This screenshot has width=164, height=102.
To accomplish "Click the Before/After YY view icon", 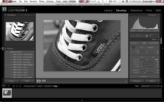I will pos(44,81).
